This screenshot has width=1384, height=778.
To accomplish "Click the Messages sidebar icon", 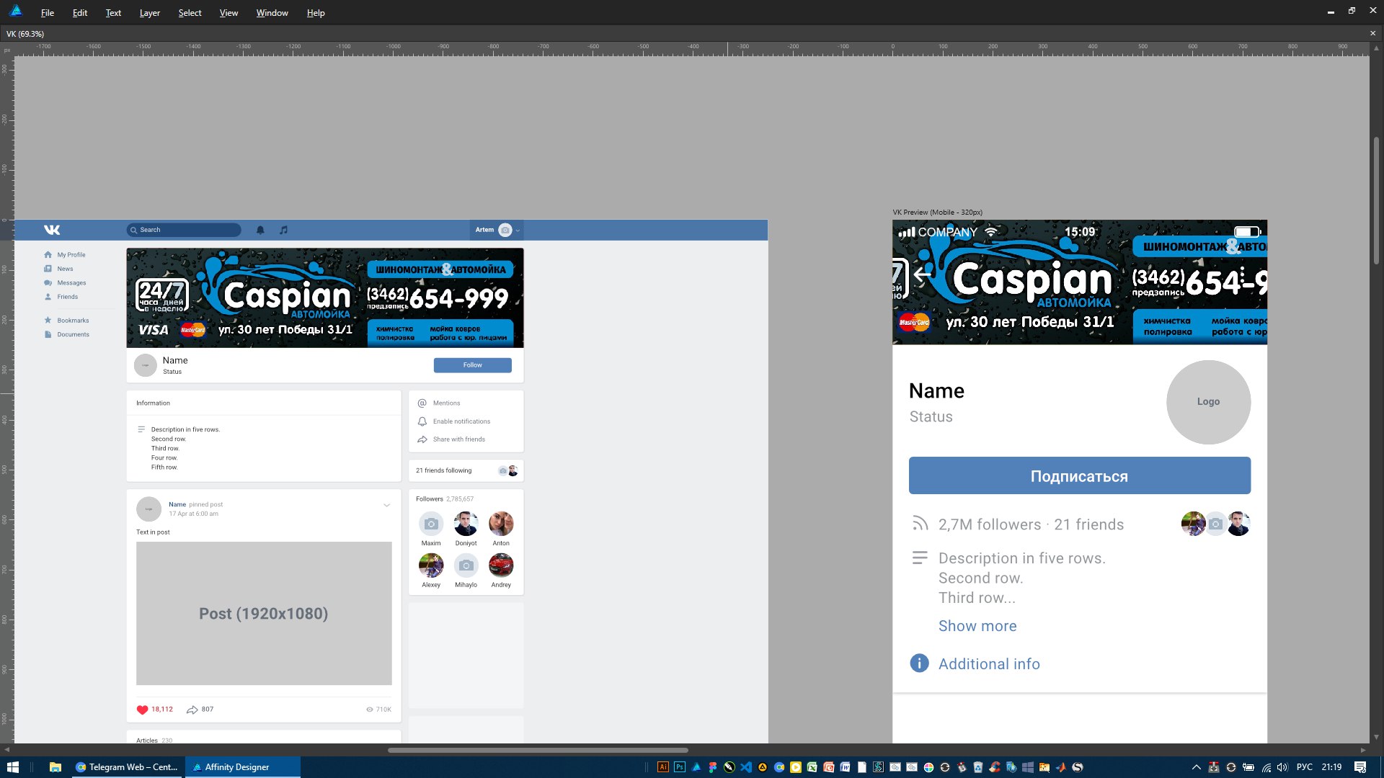I will [x=48, y=282].
